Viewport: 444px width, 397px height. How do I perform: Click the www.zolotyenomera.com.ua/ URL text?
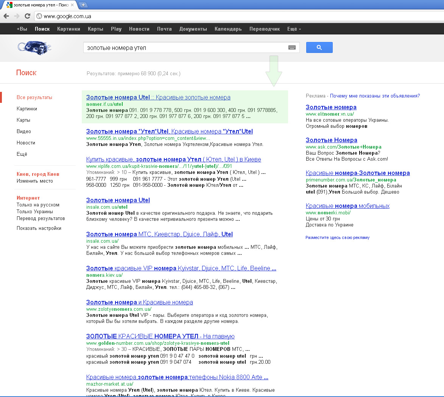click(118, 309)
